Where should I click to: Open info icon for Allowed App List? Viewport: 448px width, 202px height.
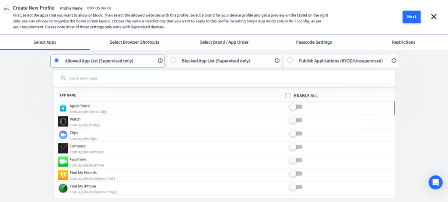[x=160, y=61]
